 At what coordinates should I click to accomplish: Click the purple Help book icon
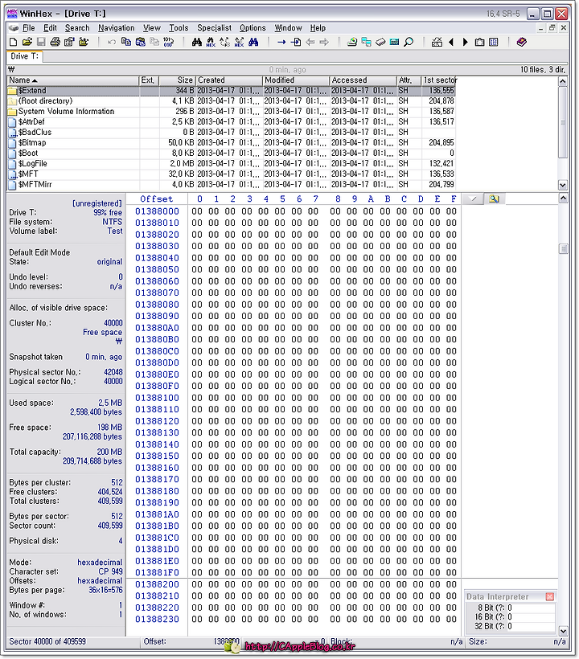click(522, 42)
